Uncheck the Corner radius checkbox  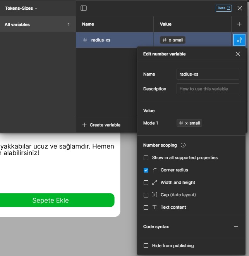146,170
